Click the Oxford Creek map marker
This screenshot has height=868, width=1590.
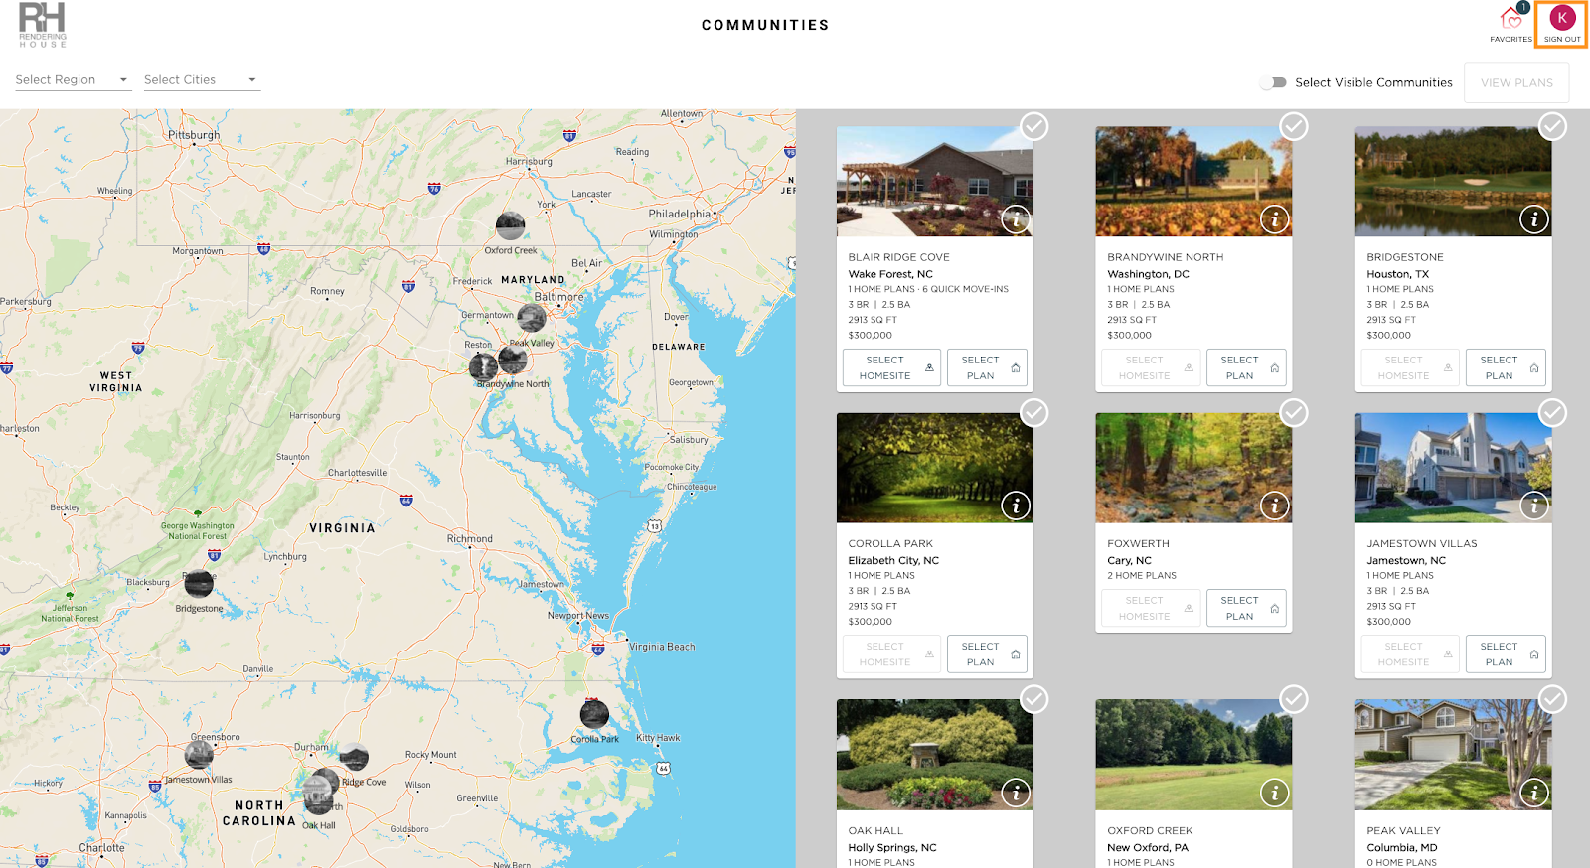[x=510, y=225]
